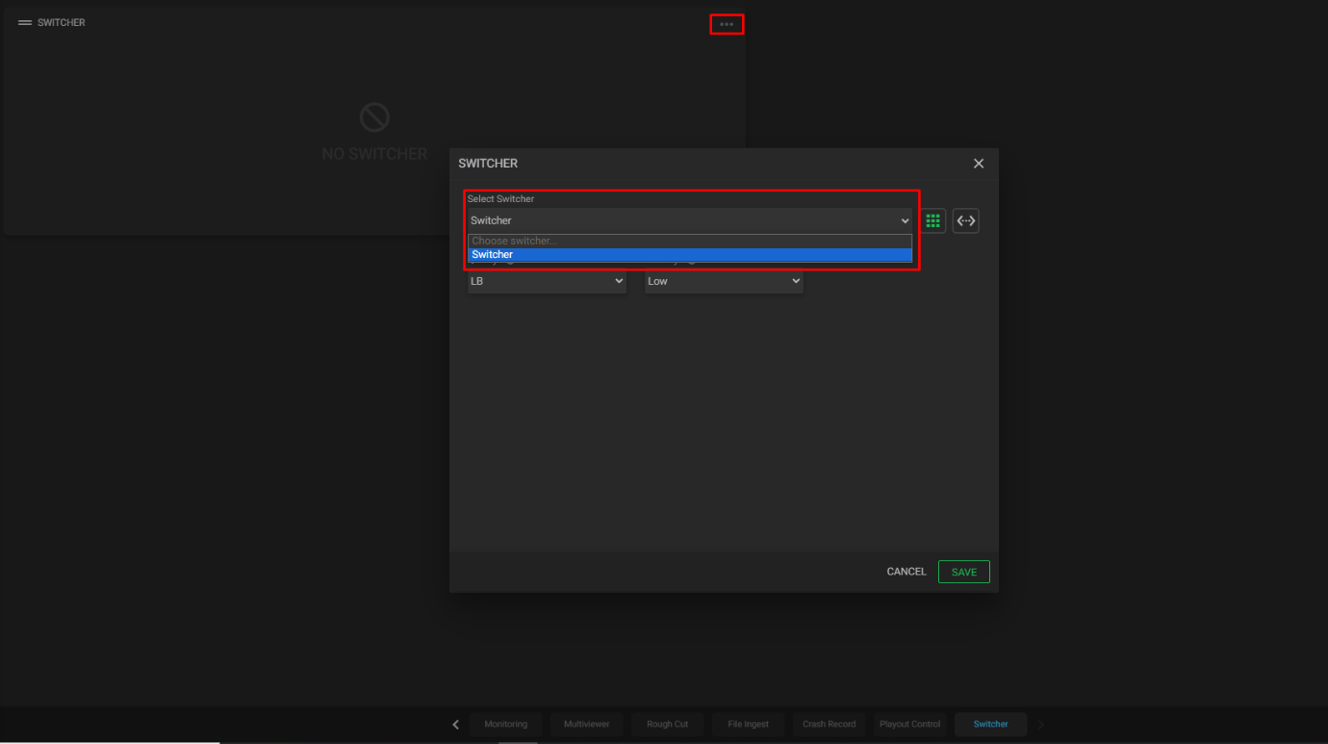Open the File Ingest tab

749,724
